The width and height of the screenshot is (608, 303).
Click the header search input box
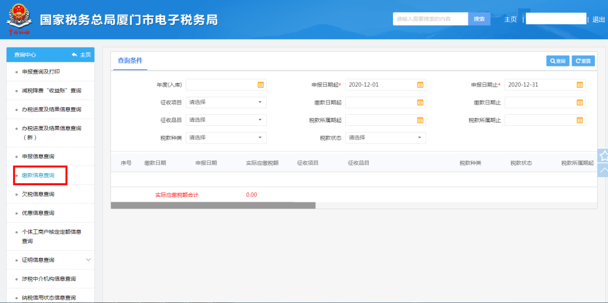(431, 19)
